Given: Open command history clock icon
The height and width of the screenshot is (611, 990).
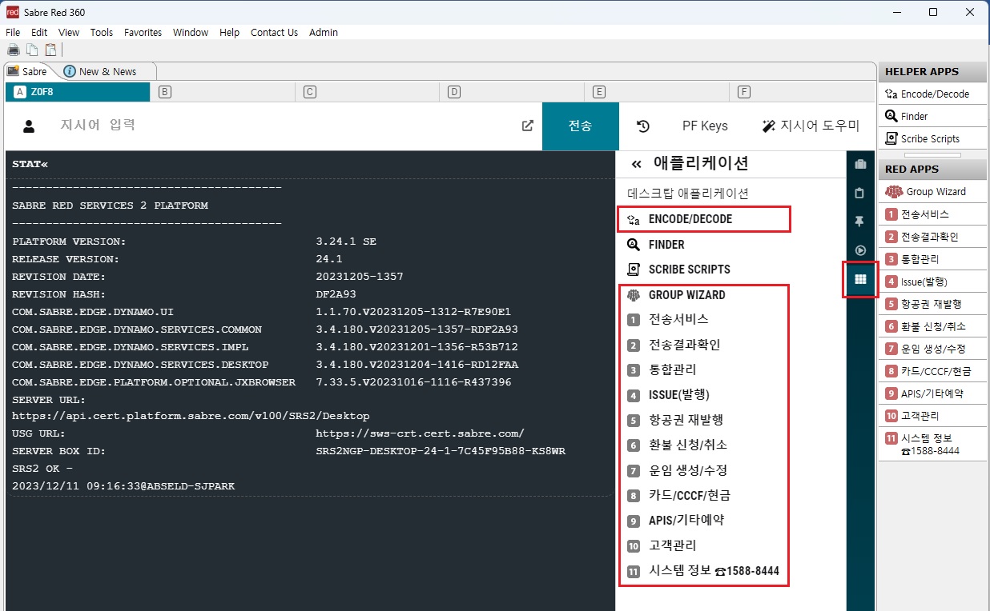Looking at the screenshot, I should click(x=643, y=126).
